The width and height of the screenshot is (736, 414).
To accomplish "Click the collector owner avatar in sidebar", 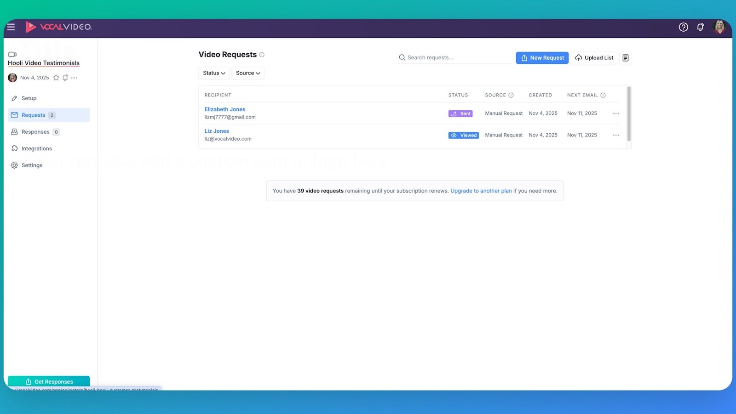I will [x=12, y=78].
